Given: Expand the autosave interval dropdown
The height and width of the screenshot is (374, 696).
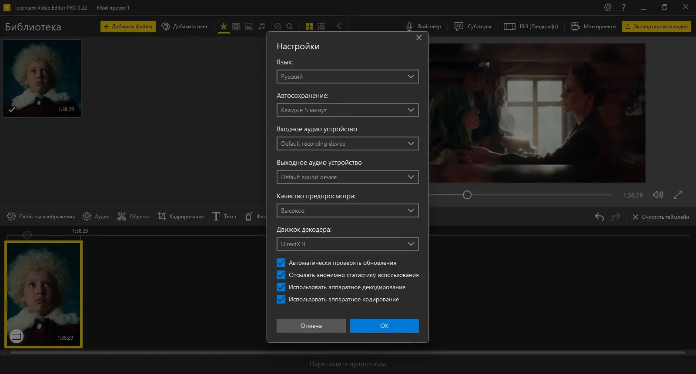Looking at the screenshot, I should click(x=347, y=110).
